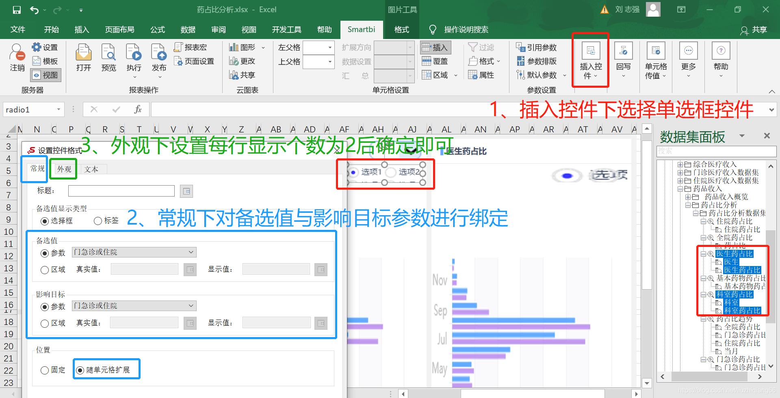
Task: Click the 标题 input field
Action: click(121, 191)
